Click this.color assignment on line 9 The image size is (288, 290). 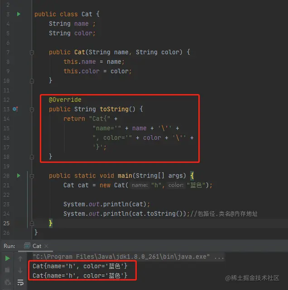97,71
